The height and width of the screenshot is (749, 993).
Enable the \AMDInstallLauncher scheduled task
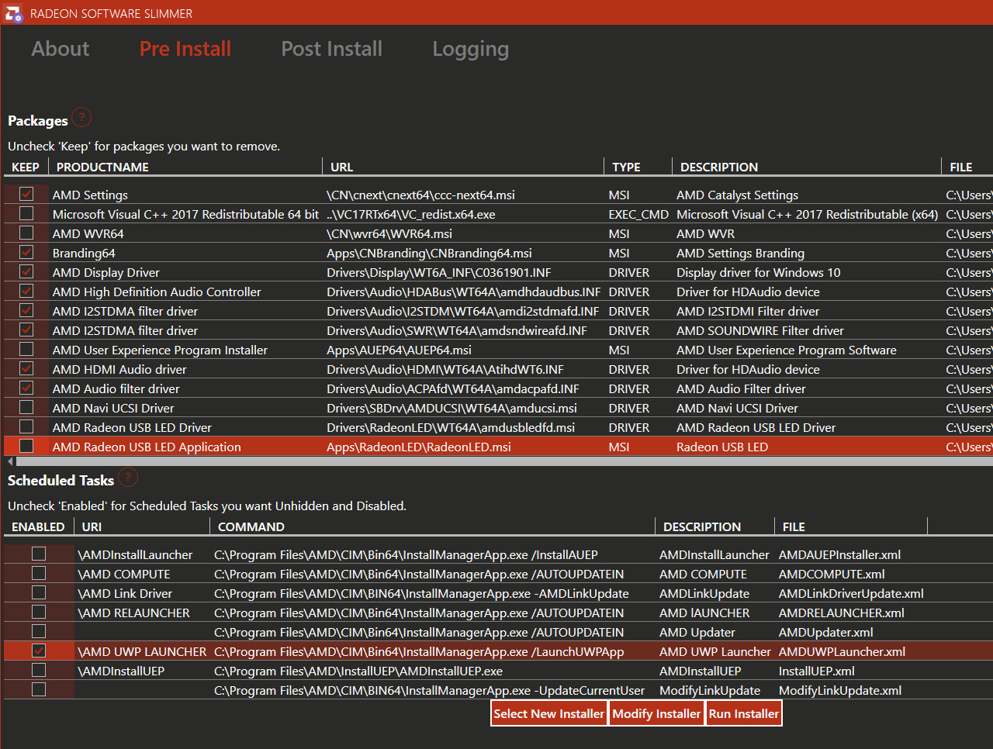[x=39, y=554]
